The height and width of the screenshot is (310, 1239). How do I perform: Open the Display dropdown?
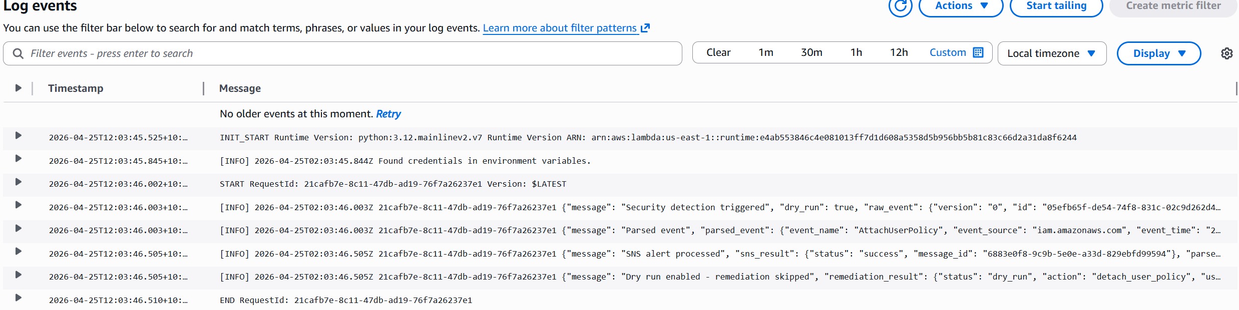coord(1159,53)
